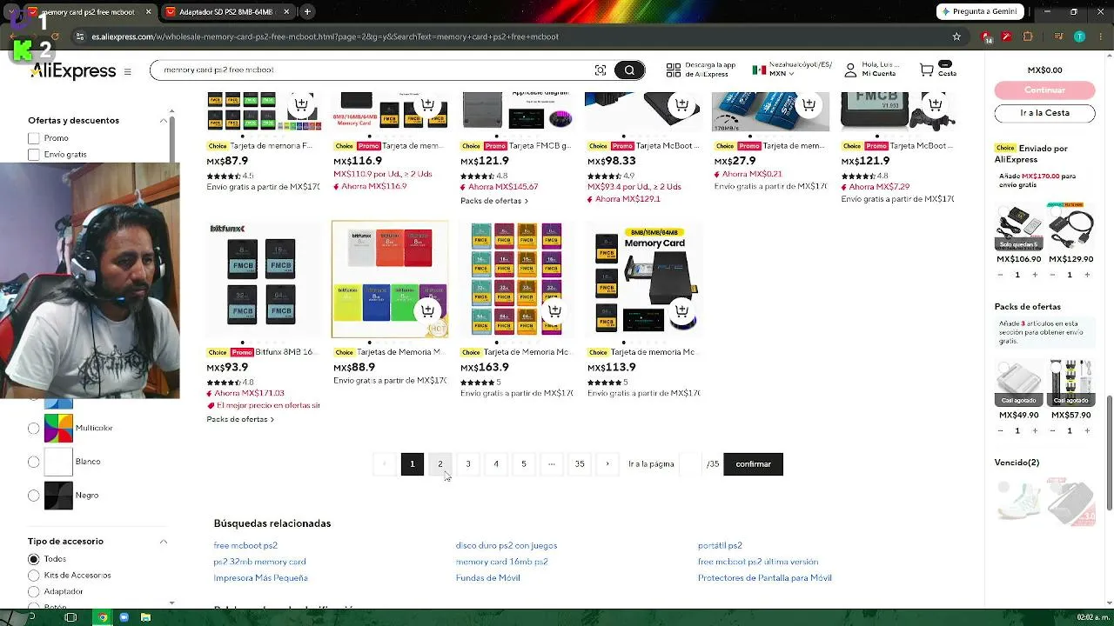Select Todos accessory type radio button
The height and width of the screenshot is (626, 1114).
(34, 559)
